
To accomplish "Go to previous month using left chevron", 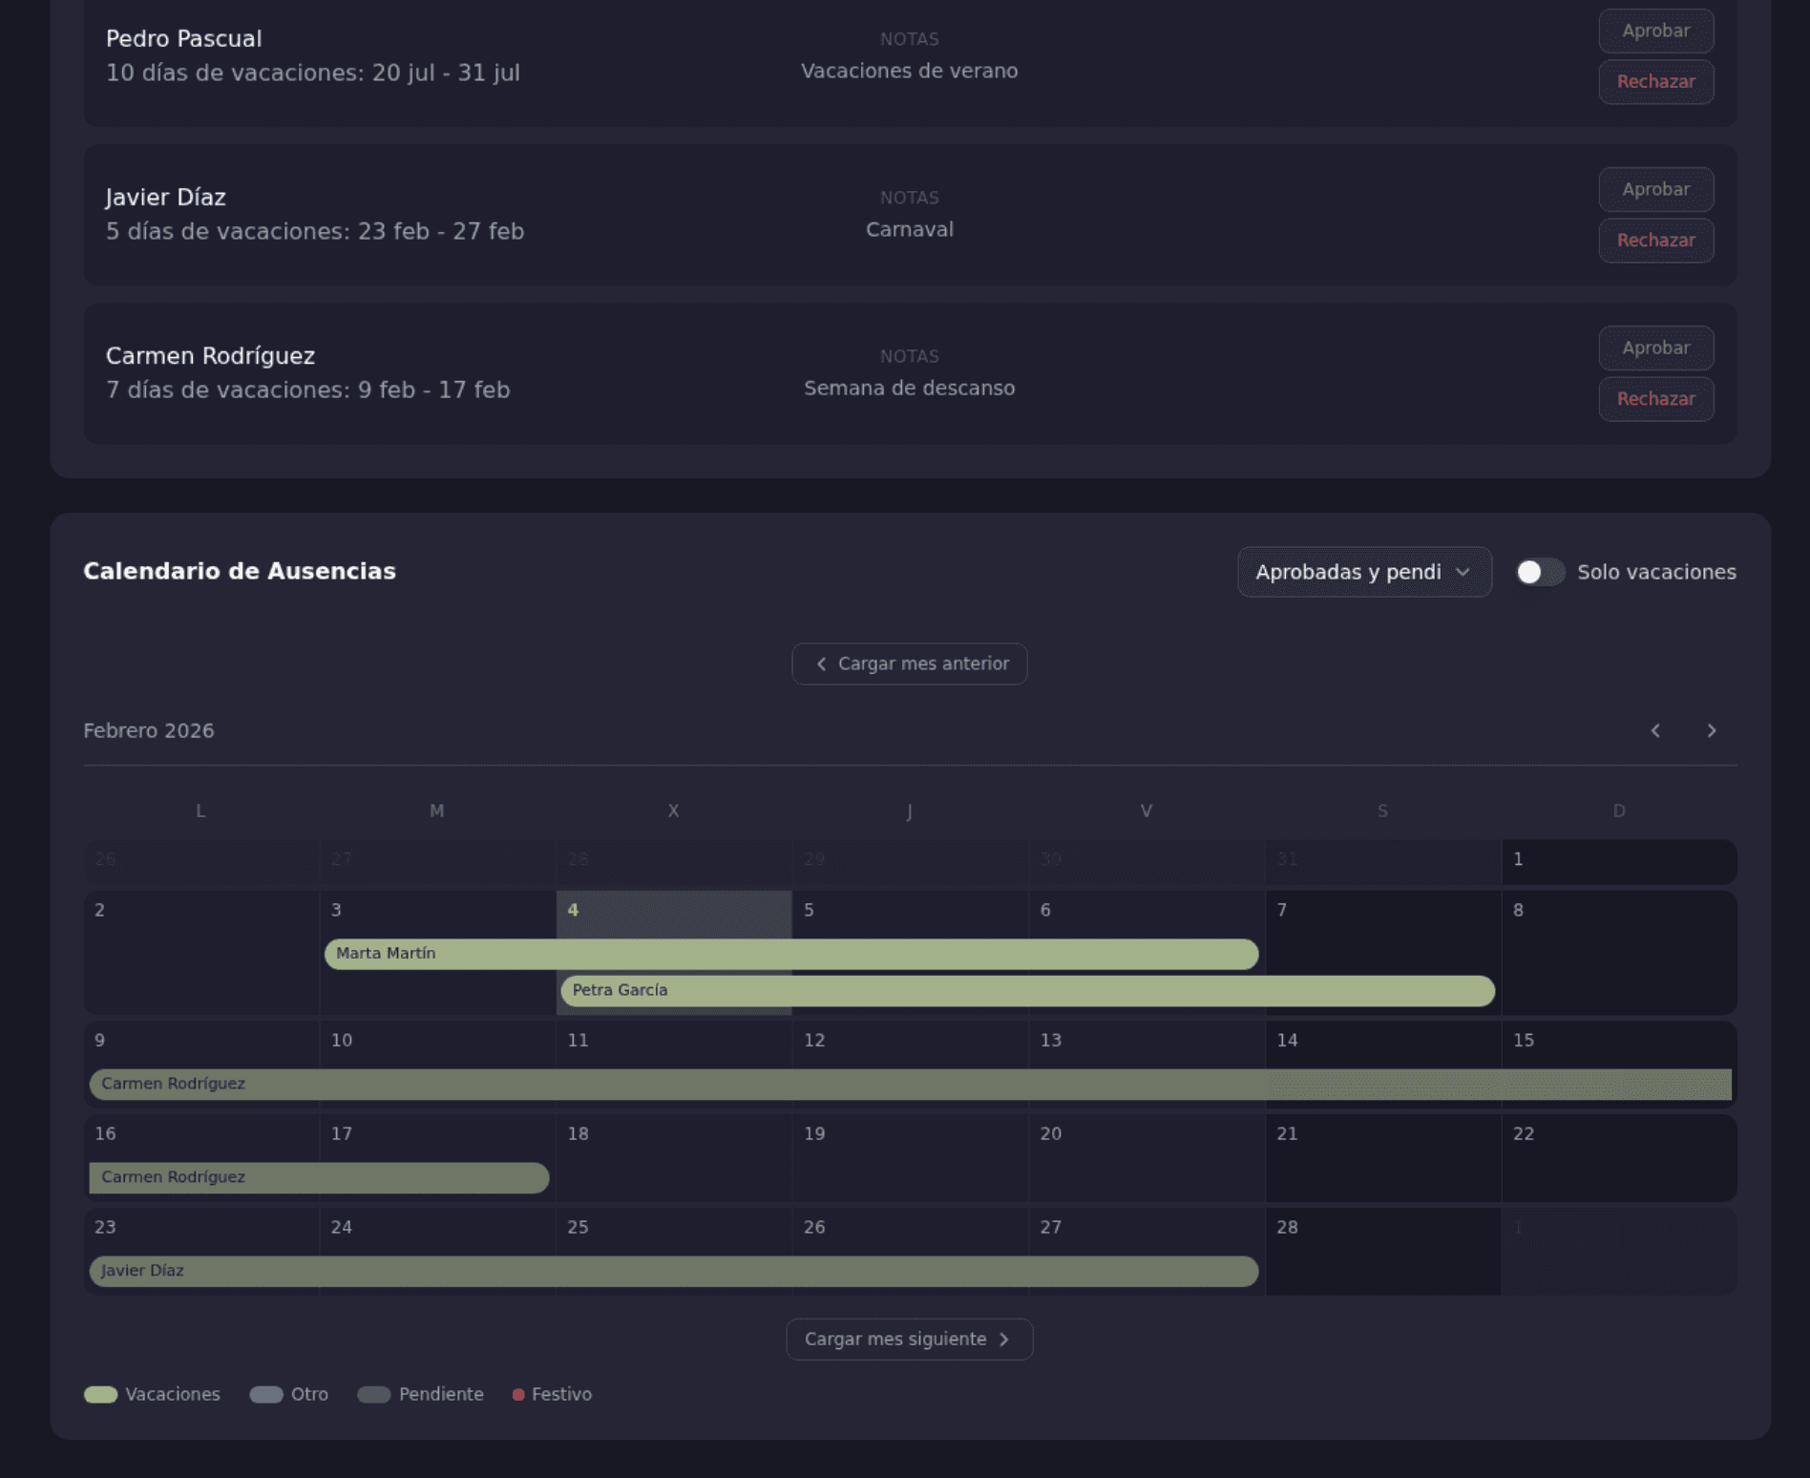I will [x=1655, y=730].
